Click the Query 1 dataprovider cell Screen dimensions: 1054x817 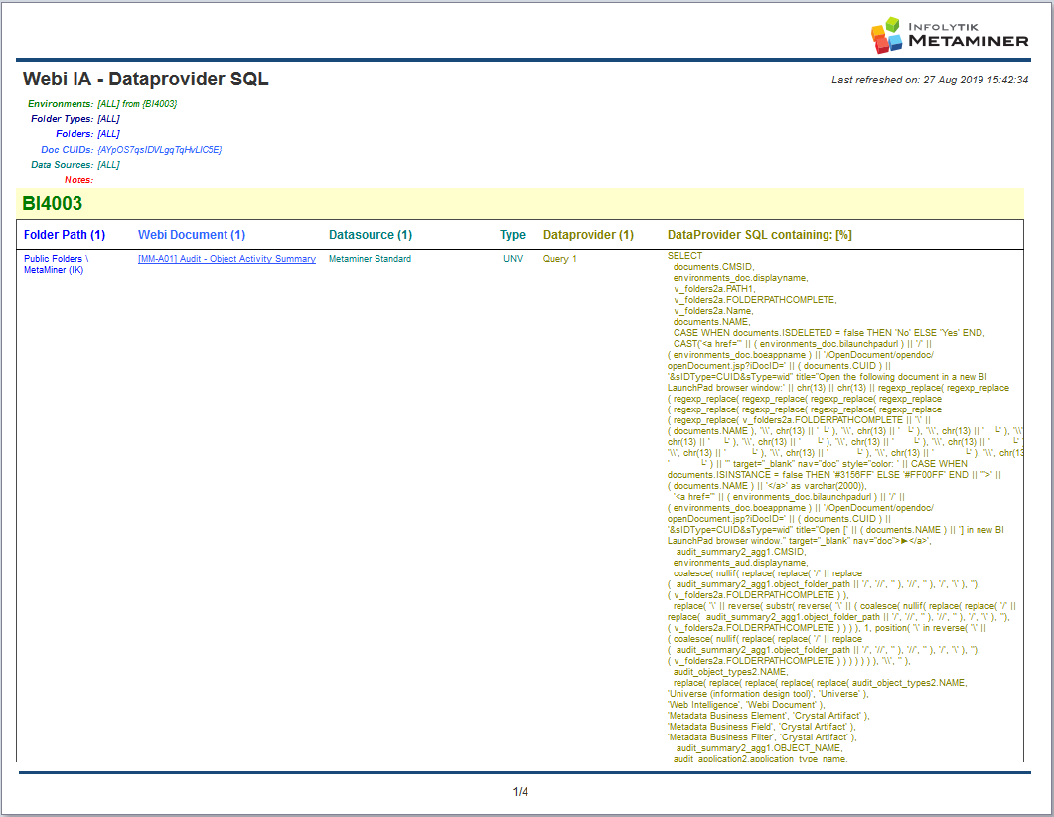point(560,258)
